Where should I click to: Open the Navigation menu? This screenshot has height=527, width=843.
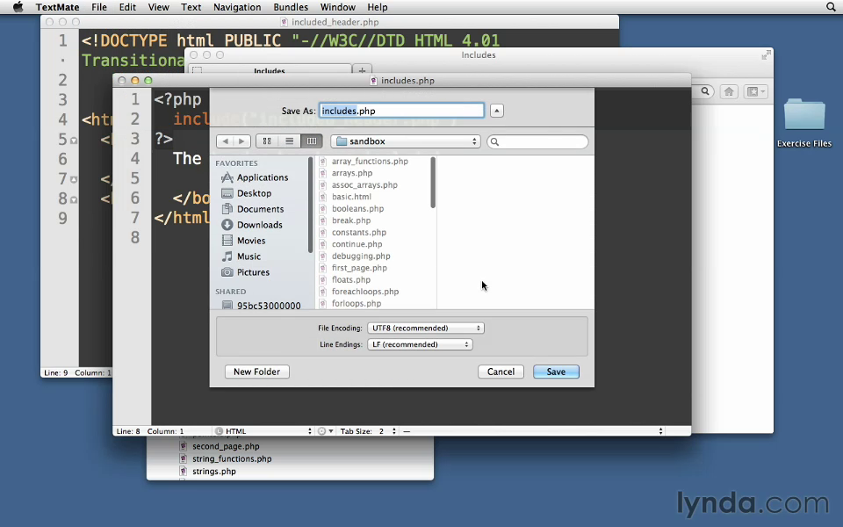(x=237, y=7)
